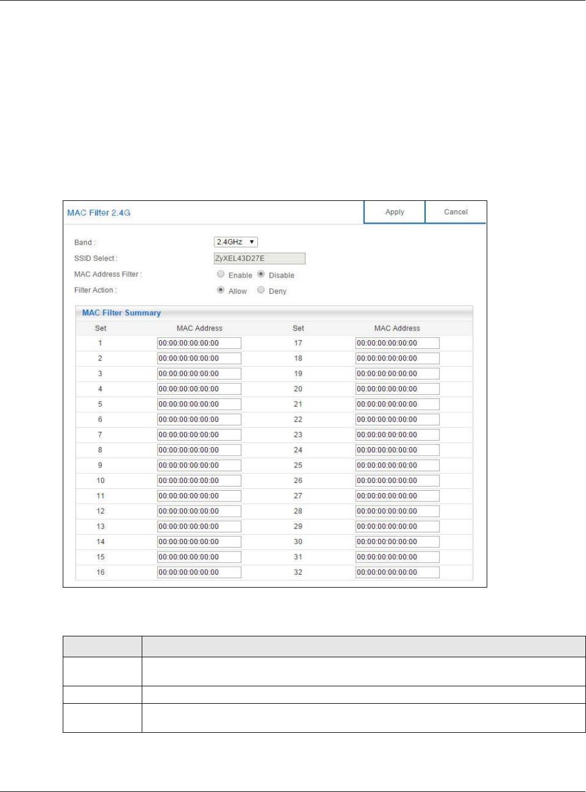Click the MAC Address Filter label
The width and height of the screenshot is (586, 792).
coord(108,274)
